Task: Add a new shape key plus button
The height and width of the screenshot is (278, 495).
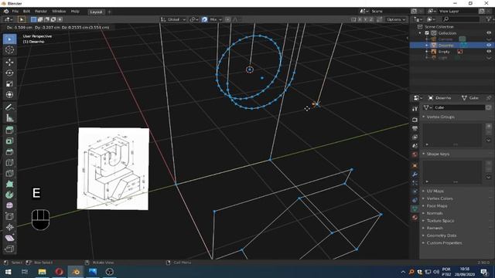Action: coord(489,163)
